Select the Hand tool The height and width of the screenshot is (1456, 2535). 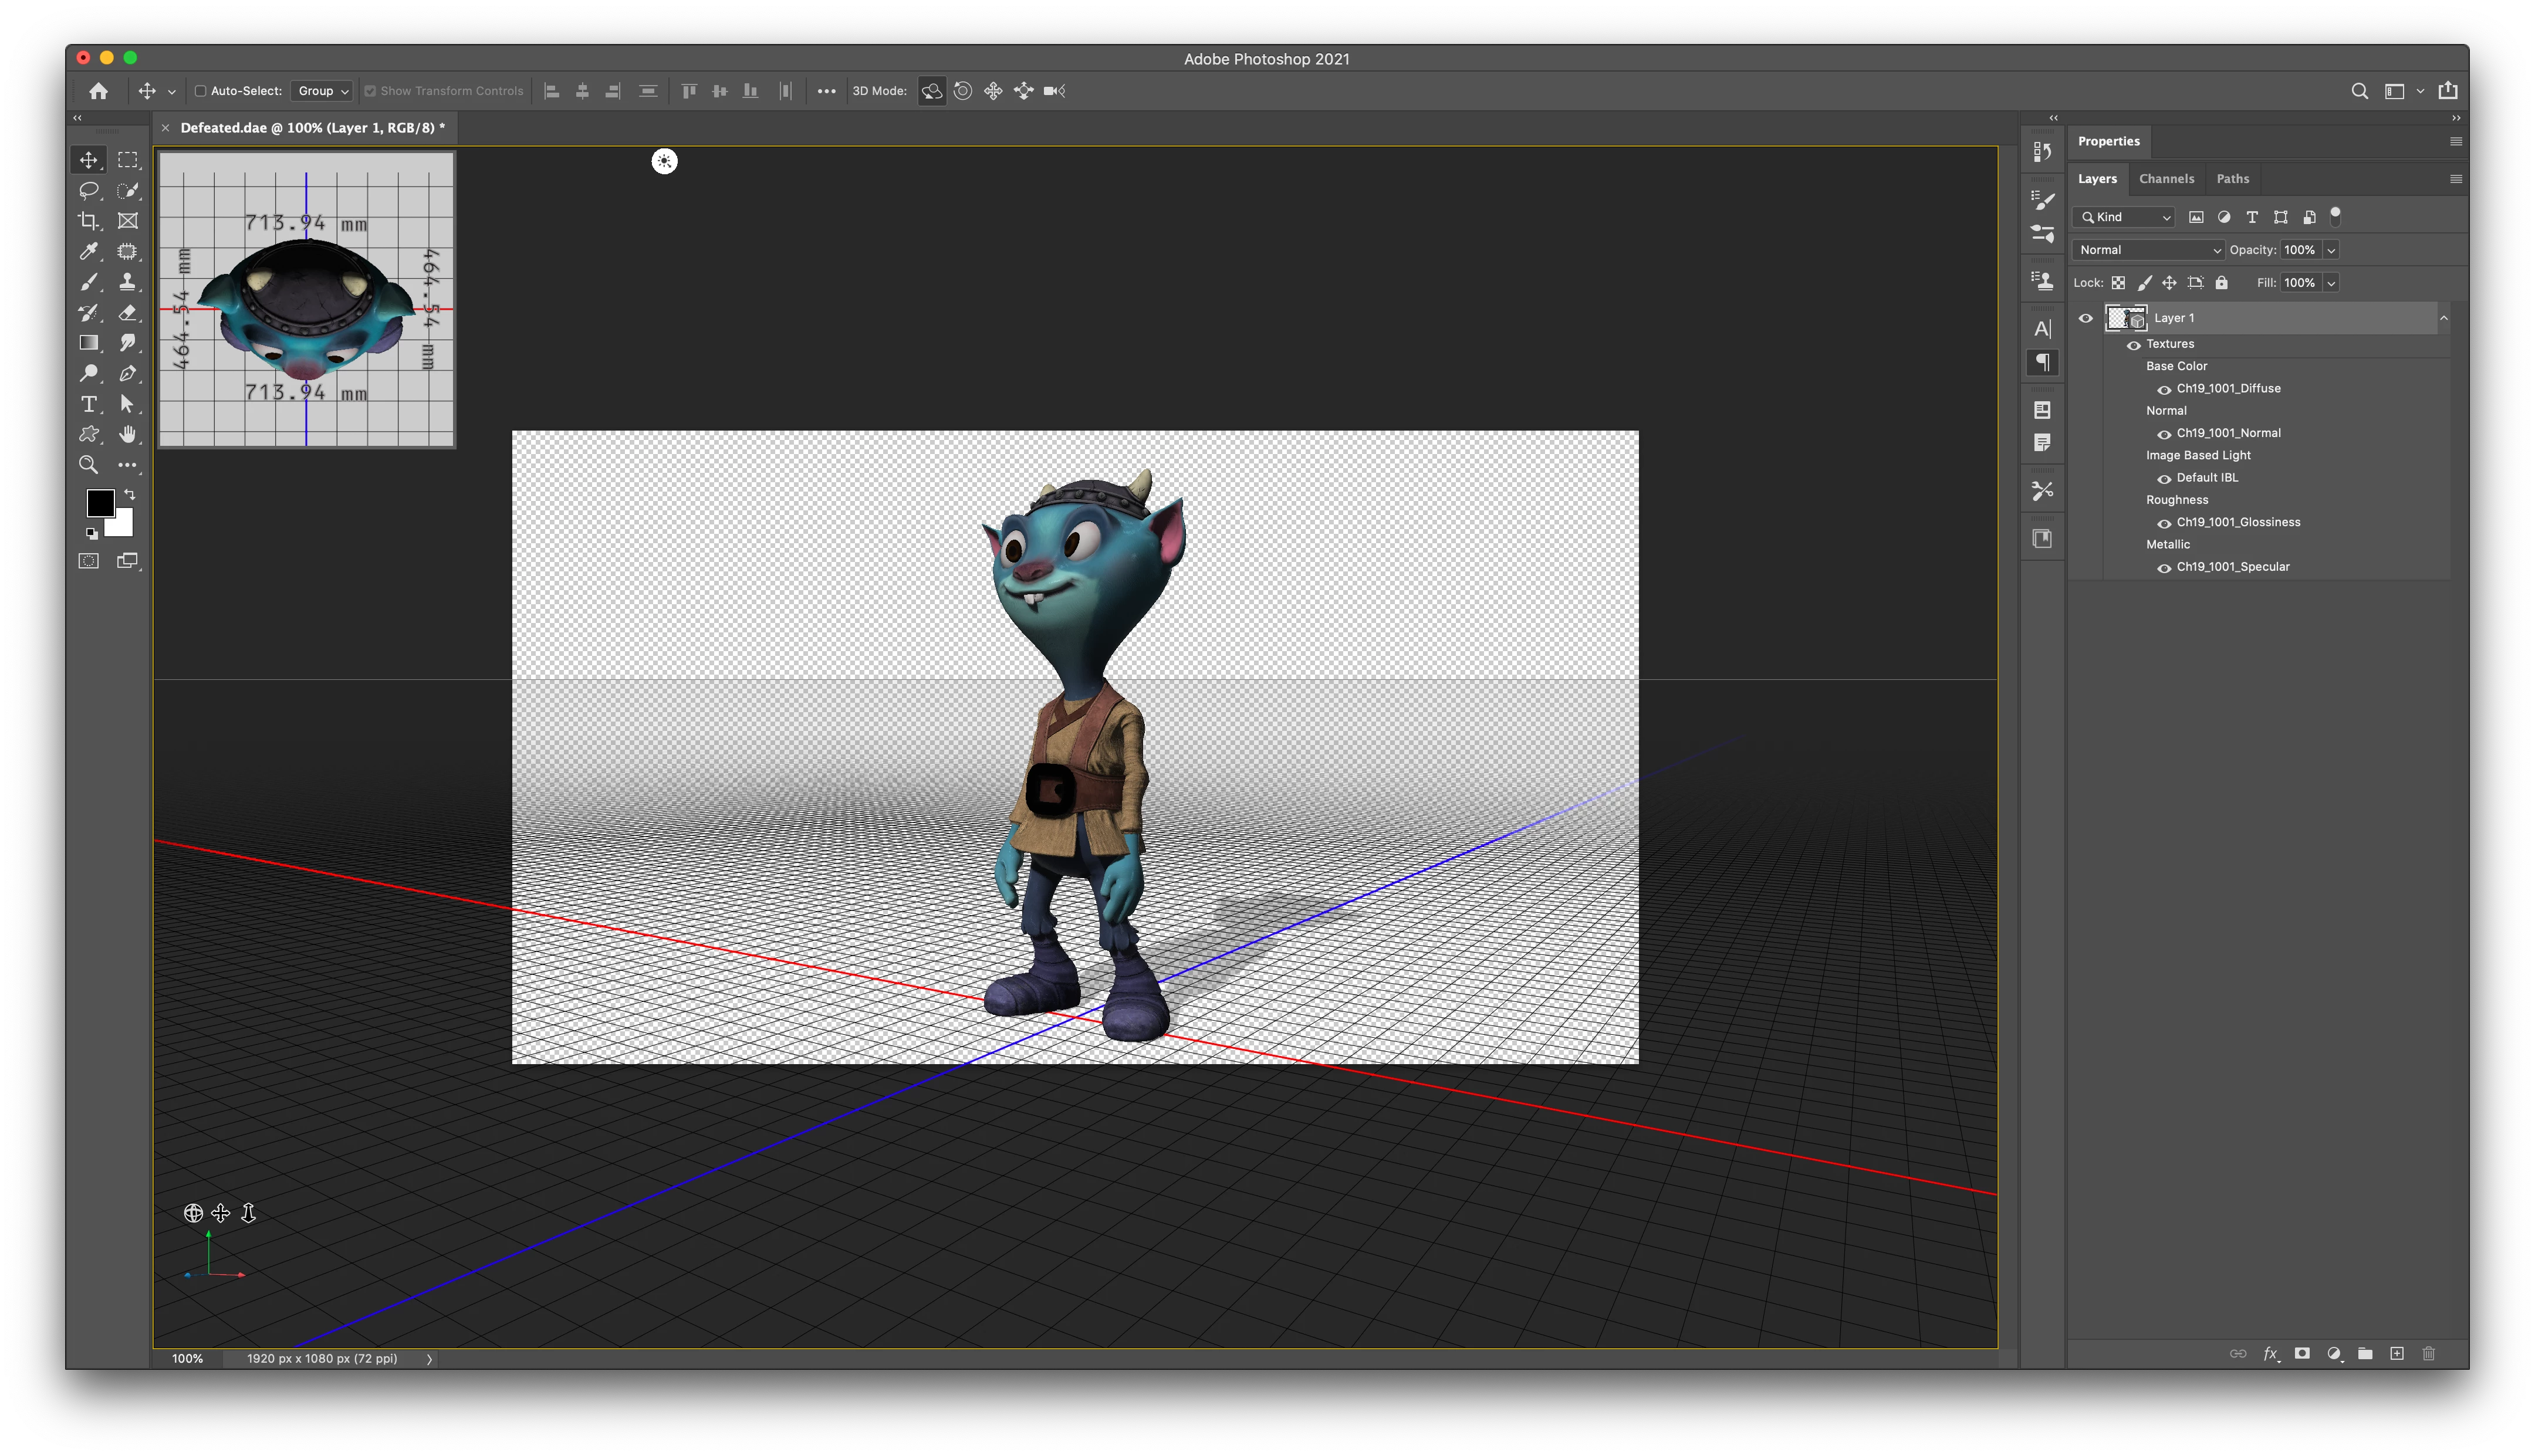point(128,434)
